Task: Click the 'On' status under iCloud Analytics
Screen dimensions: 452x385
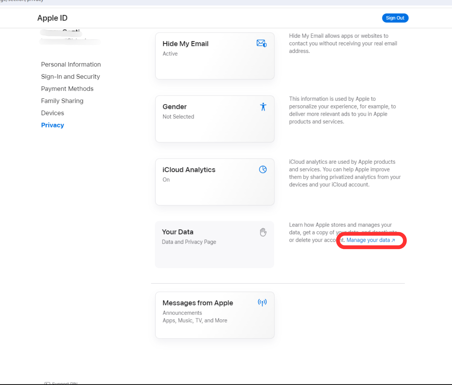Action: point(166,180)
